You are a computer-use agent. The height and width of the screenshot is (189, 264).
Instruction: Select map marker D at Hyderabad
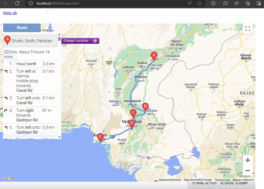pyautogui.click(x=132, y=124)
